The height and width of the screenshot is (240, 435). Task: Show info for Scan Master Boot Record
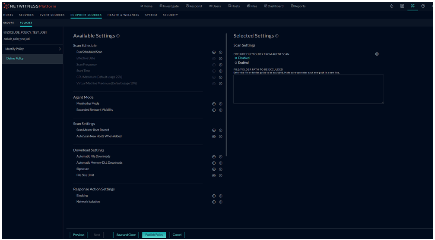(x=221, y=130)
